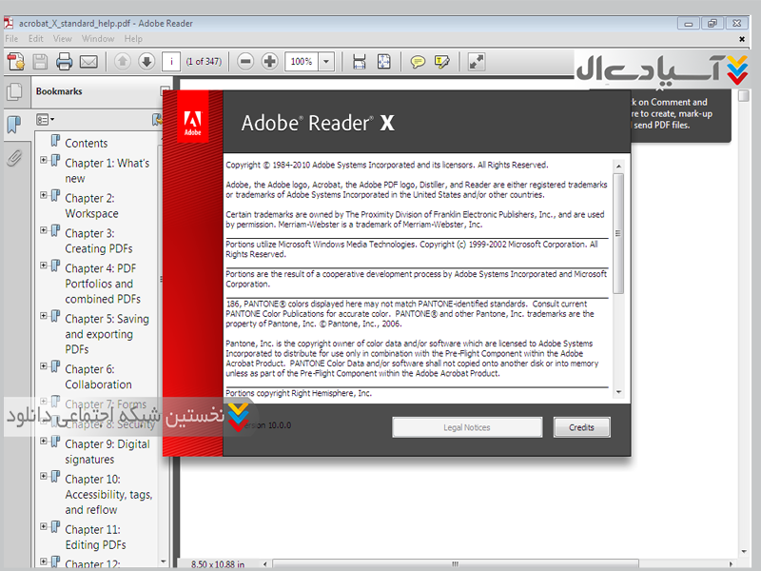Viewport: 761px width, 571px height.
Task: Click the Create PDF online icon
Action: [16, 62]
